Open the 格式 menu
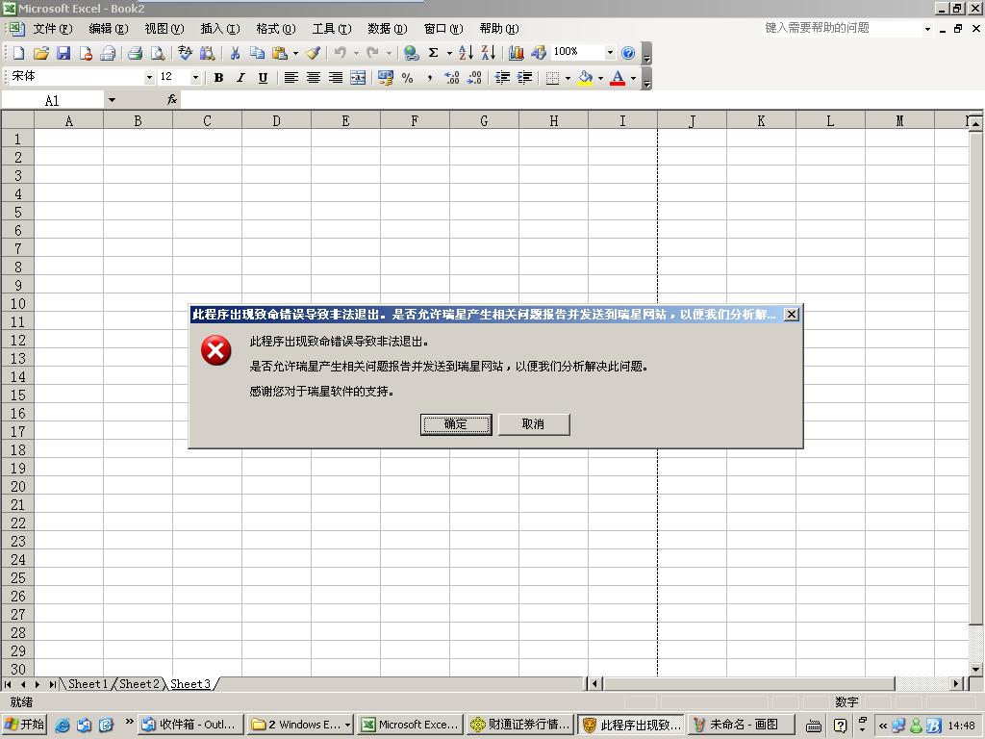Viewport: 985px width, 739px height. point(276,28)
